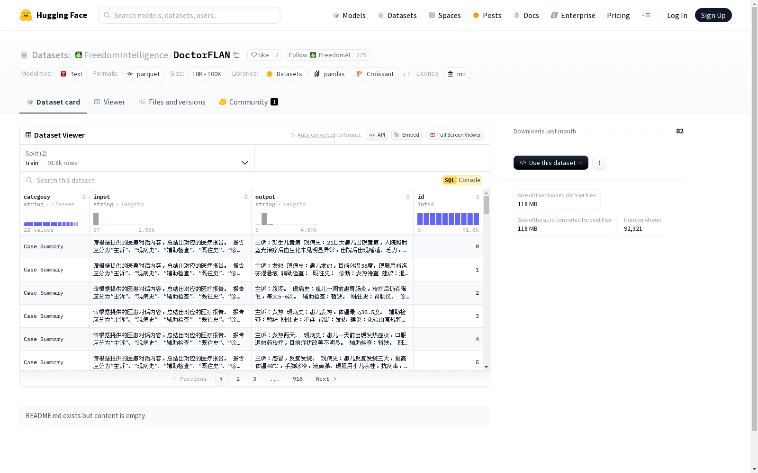Expand the Split train dropdown

[137, 158]
